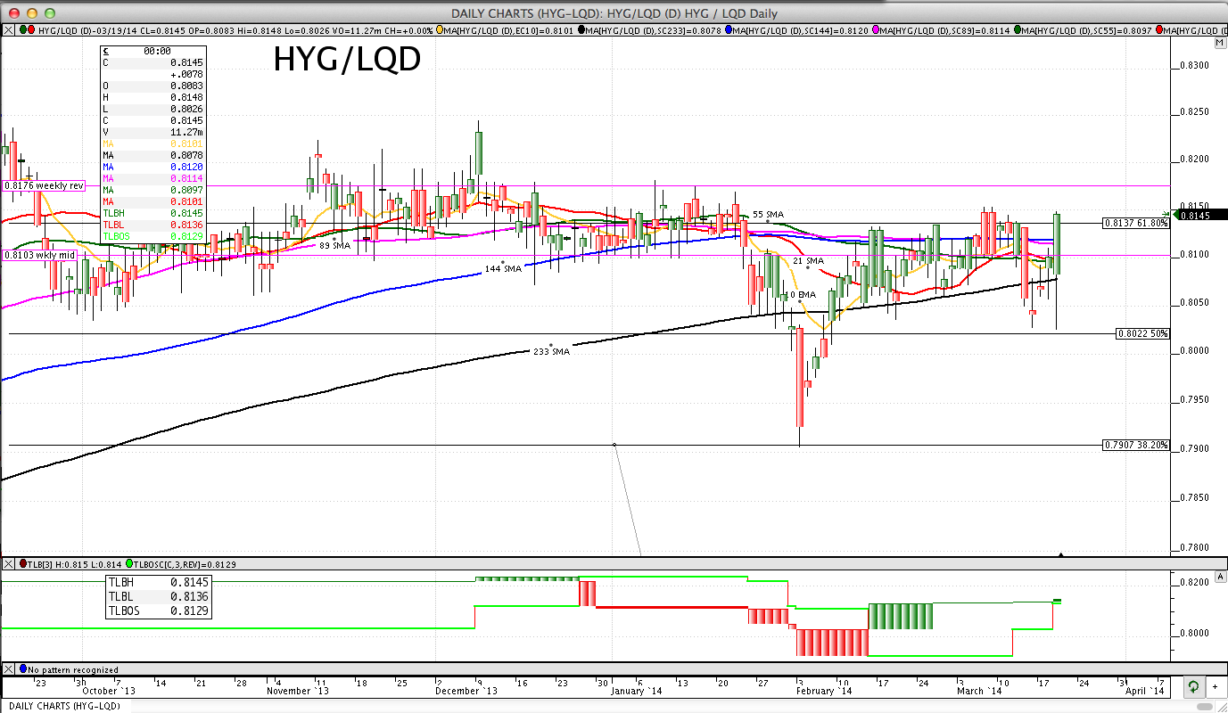Image resolution: width=1228 pixels, height=713 pixels.
Task: Click the plus button beside refresh
Action: coord(1215,687)
